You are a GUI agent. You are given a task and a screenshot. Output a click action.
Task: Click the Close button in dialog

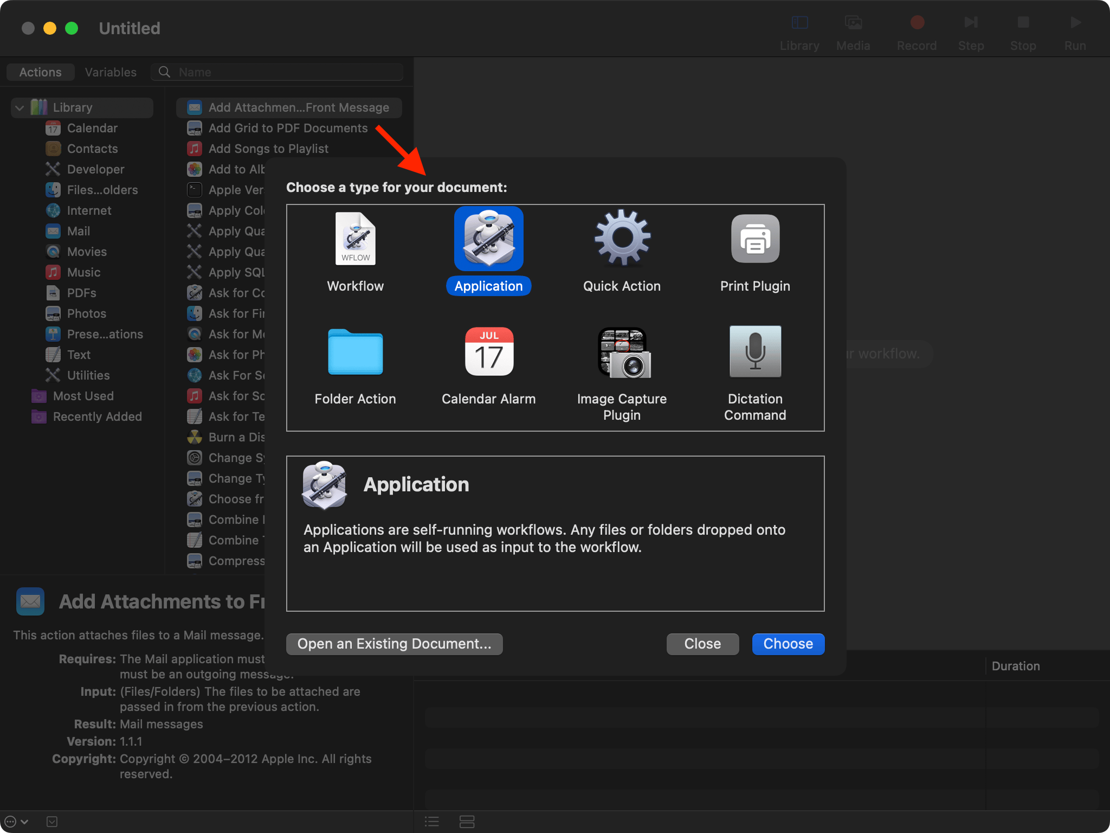pyautogui.click(x=702, y=644)
